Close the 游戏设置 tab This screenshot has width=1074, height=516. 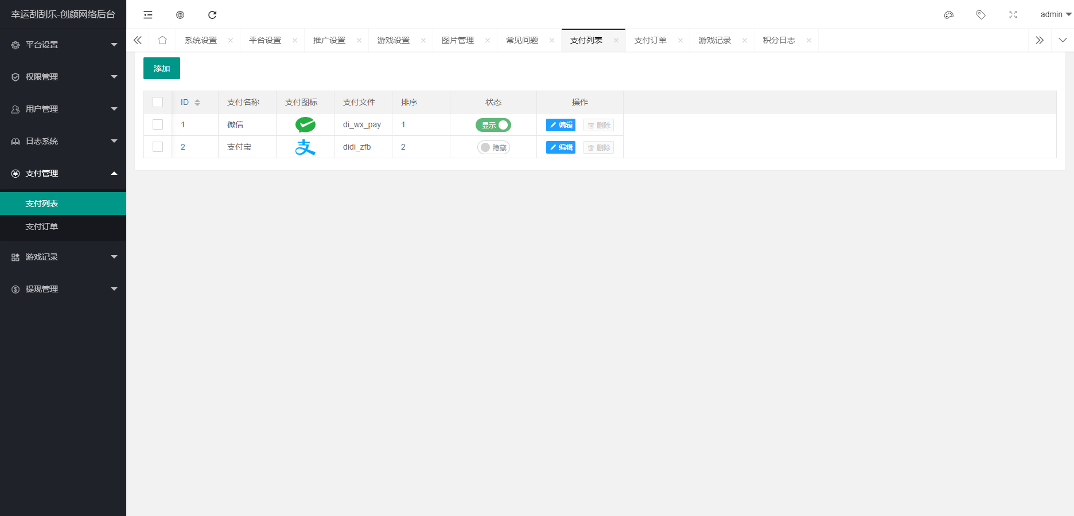coord(423,40)
